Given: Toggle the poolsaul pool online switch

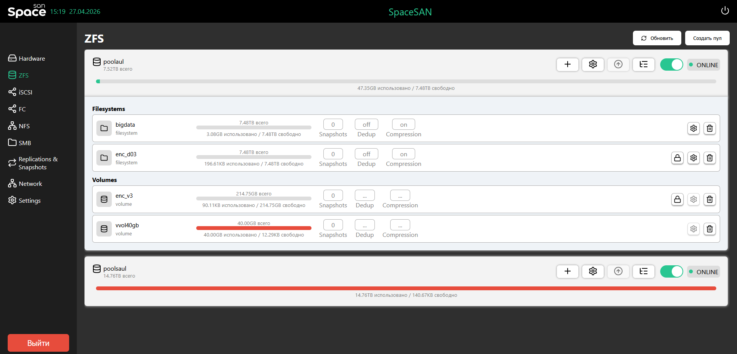Looking at the screenshot, I should coord(671,271).
